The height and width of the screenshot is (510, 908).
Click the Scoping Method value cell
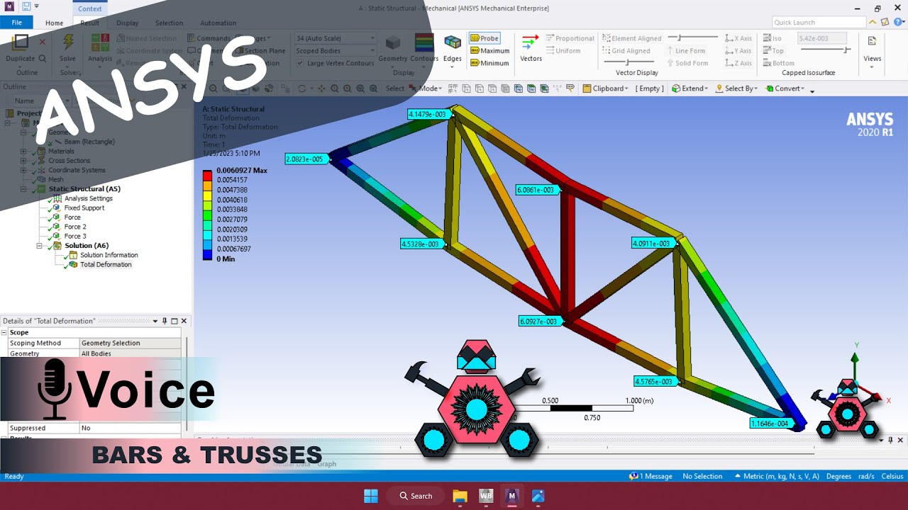pyautogui.click(x=130, y=343)
